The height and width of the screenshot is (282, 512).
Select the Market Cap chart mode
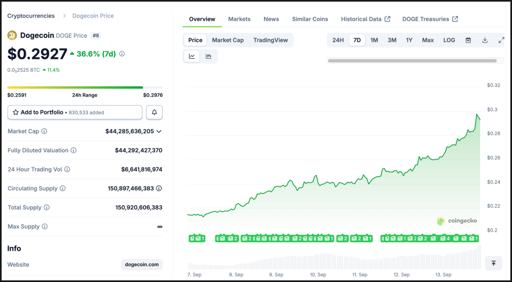click(x=228, y=40)
